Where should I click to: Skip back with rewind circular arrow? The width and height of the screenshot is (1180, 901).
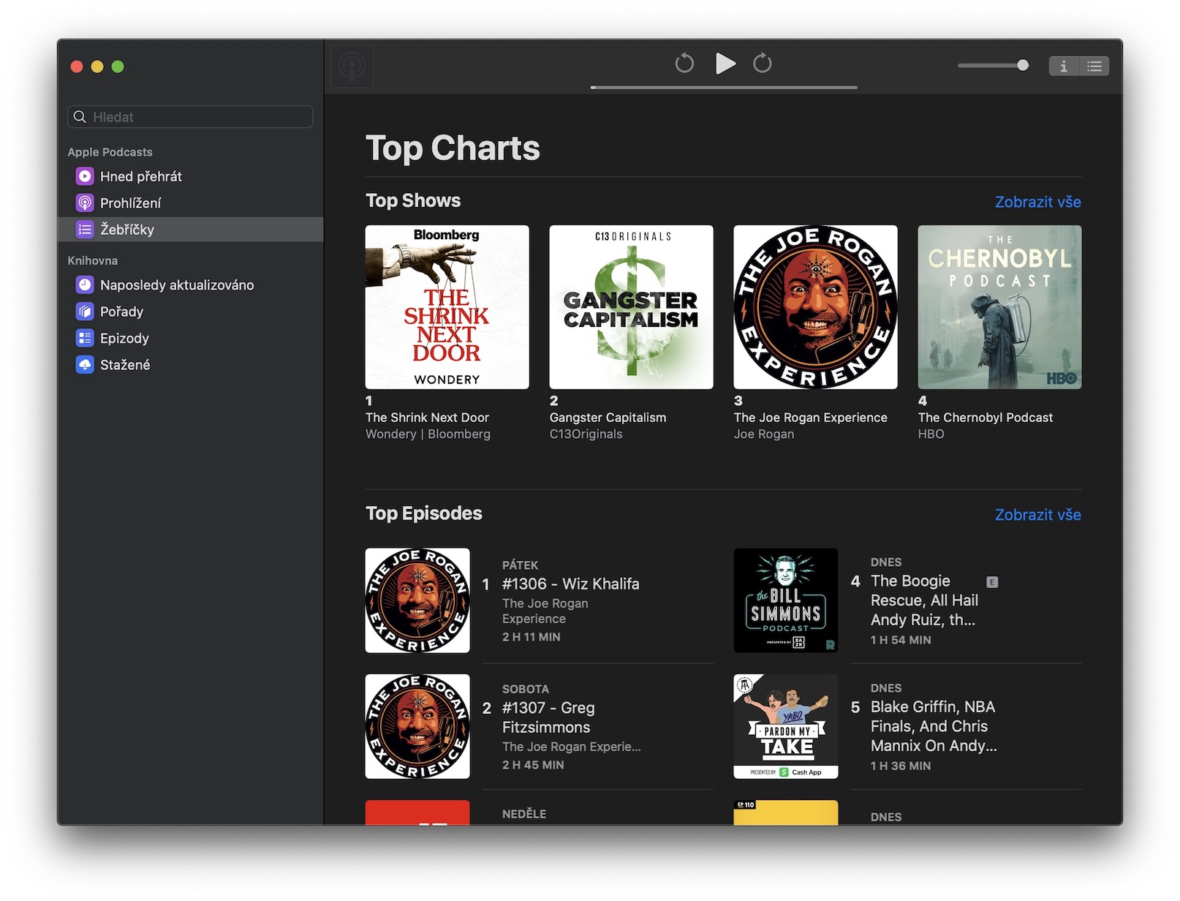pos(684,64)
